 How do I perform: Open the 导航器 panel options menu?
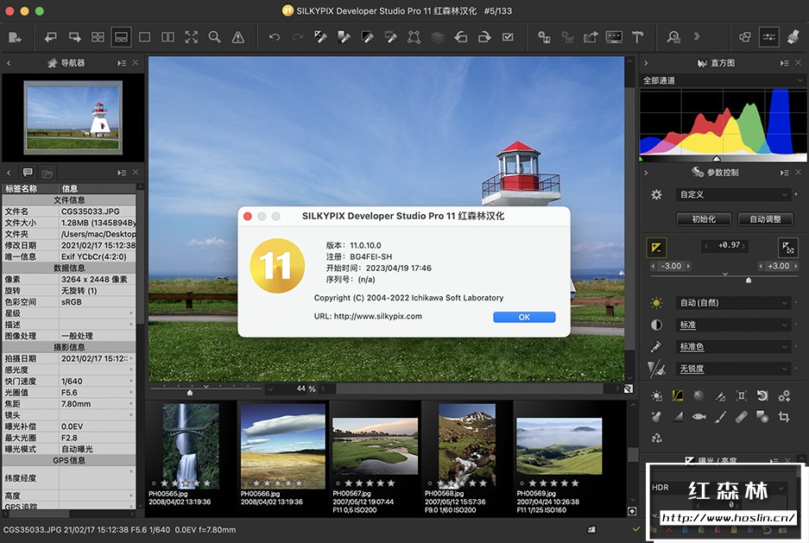click(x=122, y=63)
